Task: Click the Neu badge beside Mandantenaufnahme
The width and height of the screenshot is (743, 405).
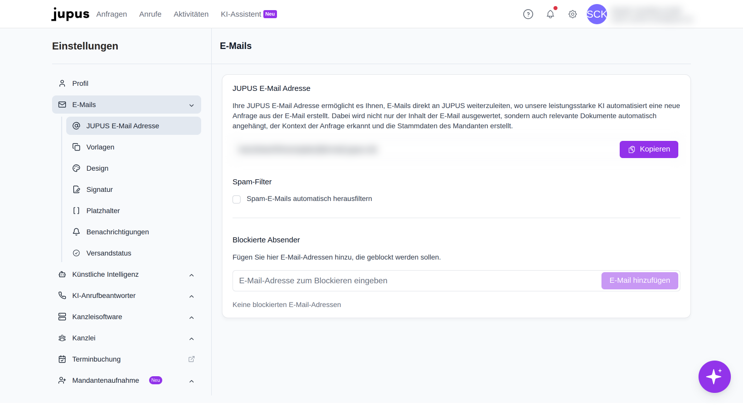Action: click(x=156, y=380)
